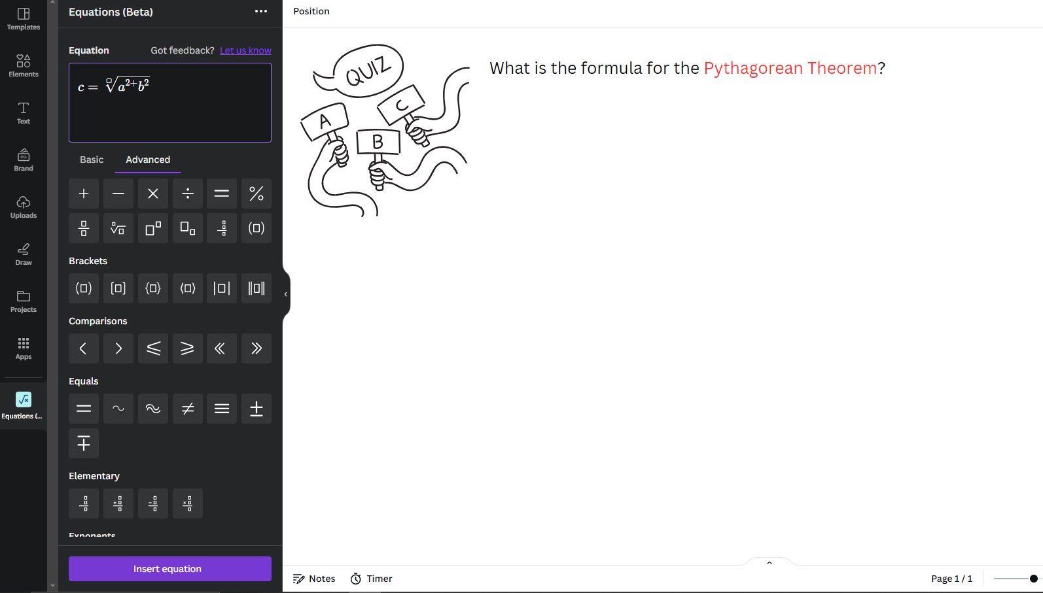Insert a superscript exponent template
1043x593 pixels.
pos(153,228)
